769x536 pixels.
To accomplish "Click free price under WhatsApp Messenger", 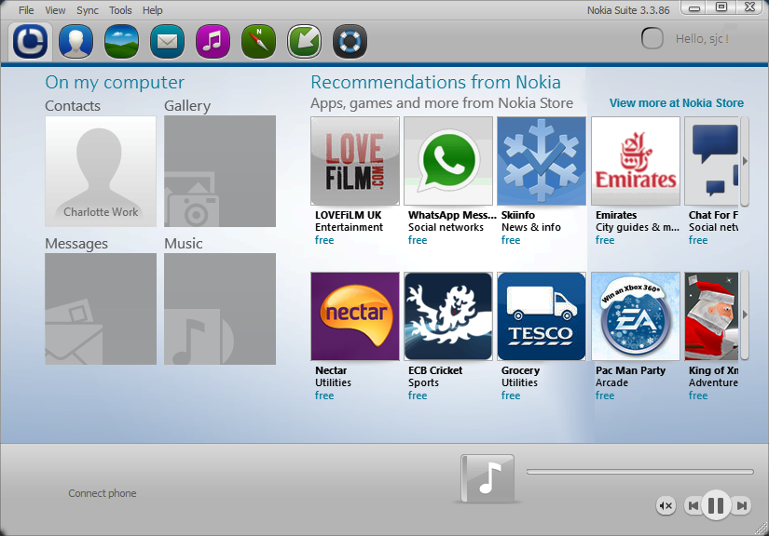I will coord(418,240).
